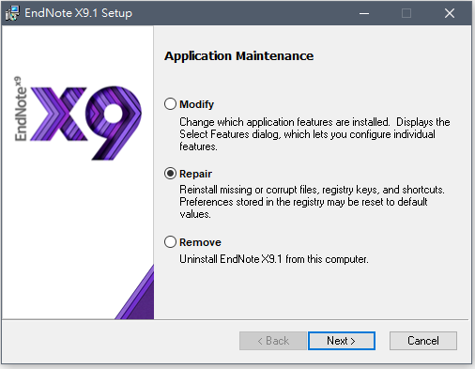Minimize the setup window
475x369 pixels.
click(x=364, y=13)
